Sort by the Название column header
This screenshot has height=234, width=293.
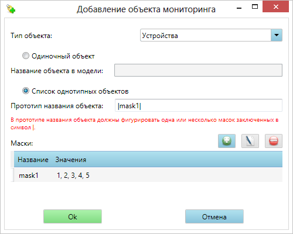(x=33, y=160)
